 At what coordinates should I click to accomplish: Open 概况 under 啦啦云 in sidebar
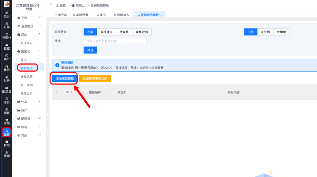tap(24, 60)
